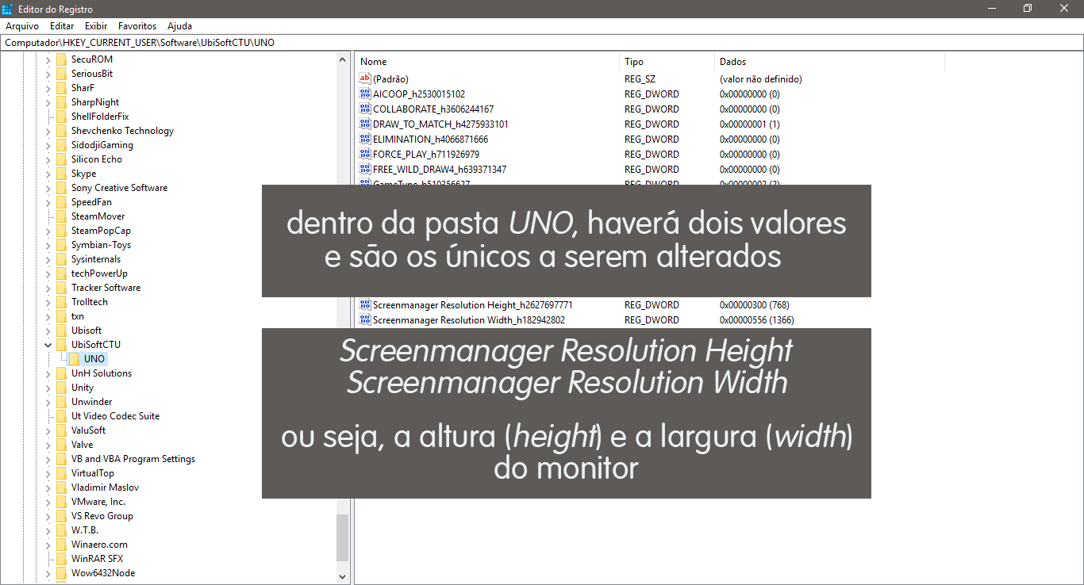Select Screenmanager Resolution Width_h182942802 value name
The height and width of the screenshot is (585, 1084).
pos(469,319)
